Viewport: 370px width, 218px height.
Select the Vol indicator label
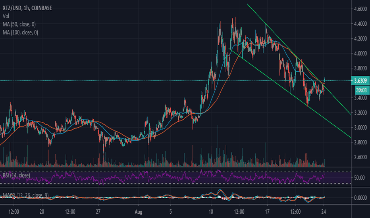pos(6,16)
